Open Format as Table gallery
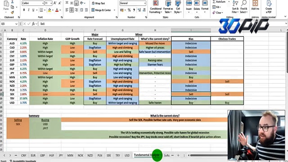Screen dimensions: 288x162 point(168,7)
